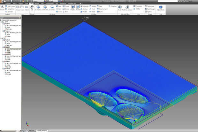This screenshot has height=132, width=198.
Task: Choose the 2D Adaptive milling strategy
Action: (x=38, y=8)
